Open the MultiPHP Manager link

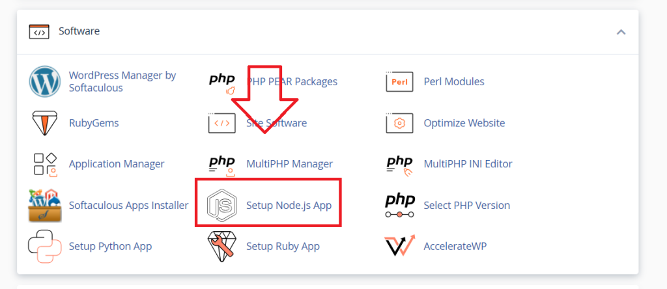(289, 163)
